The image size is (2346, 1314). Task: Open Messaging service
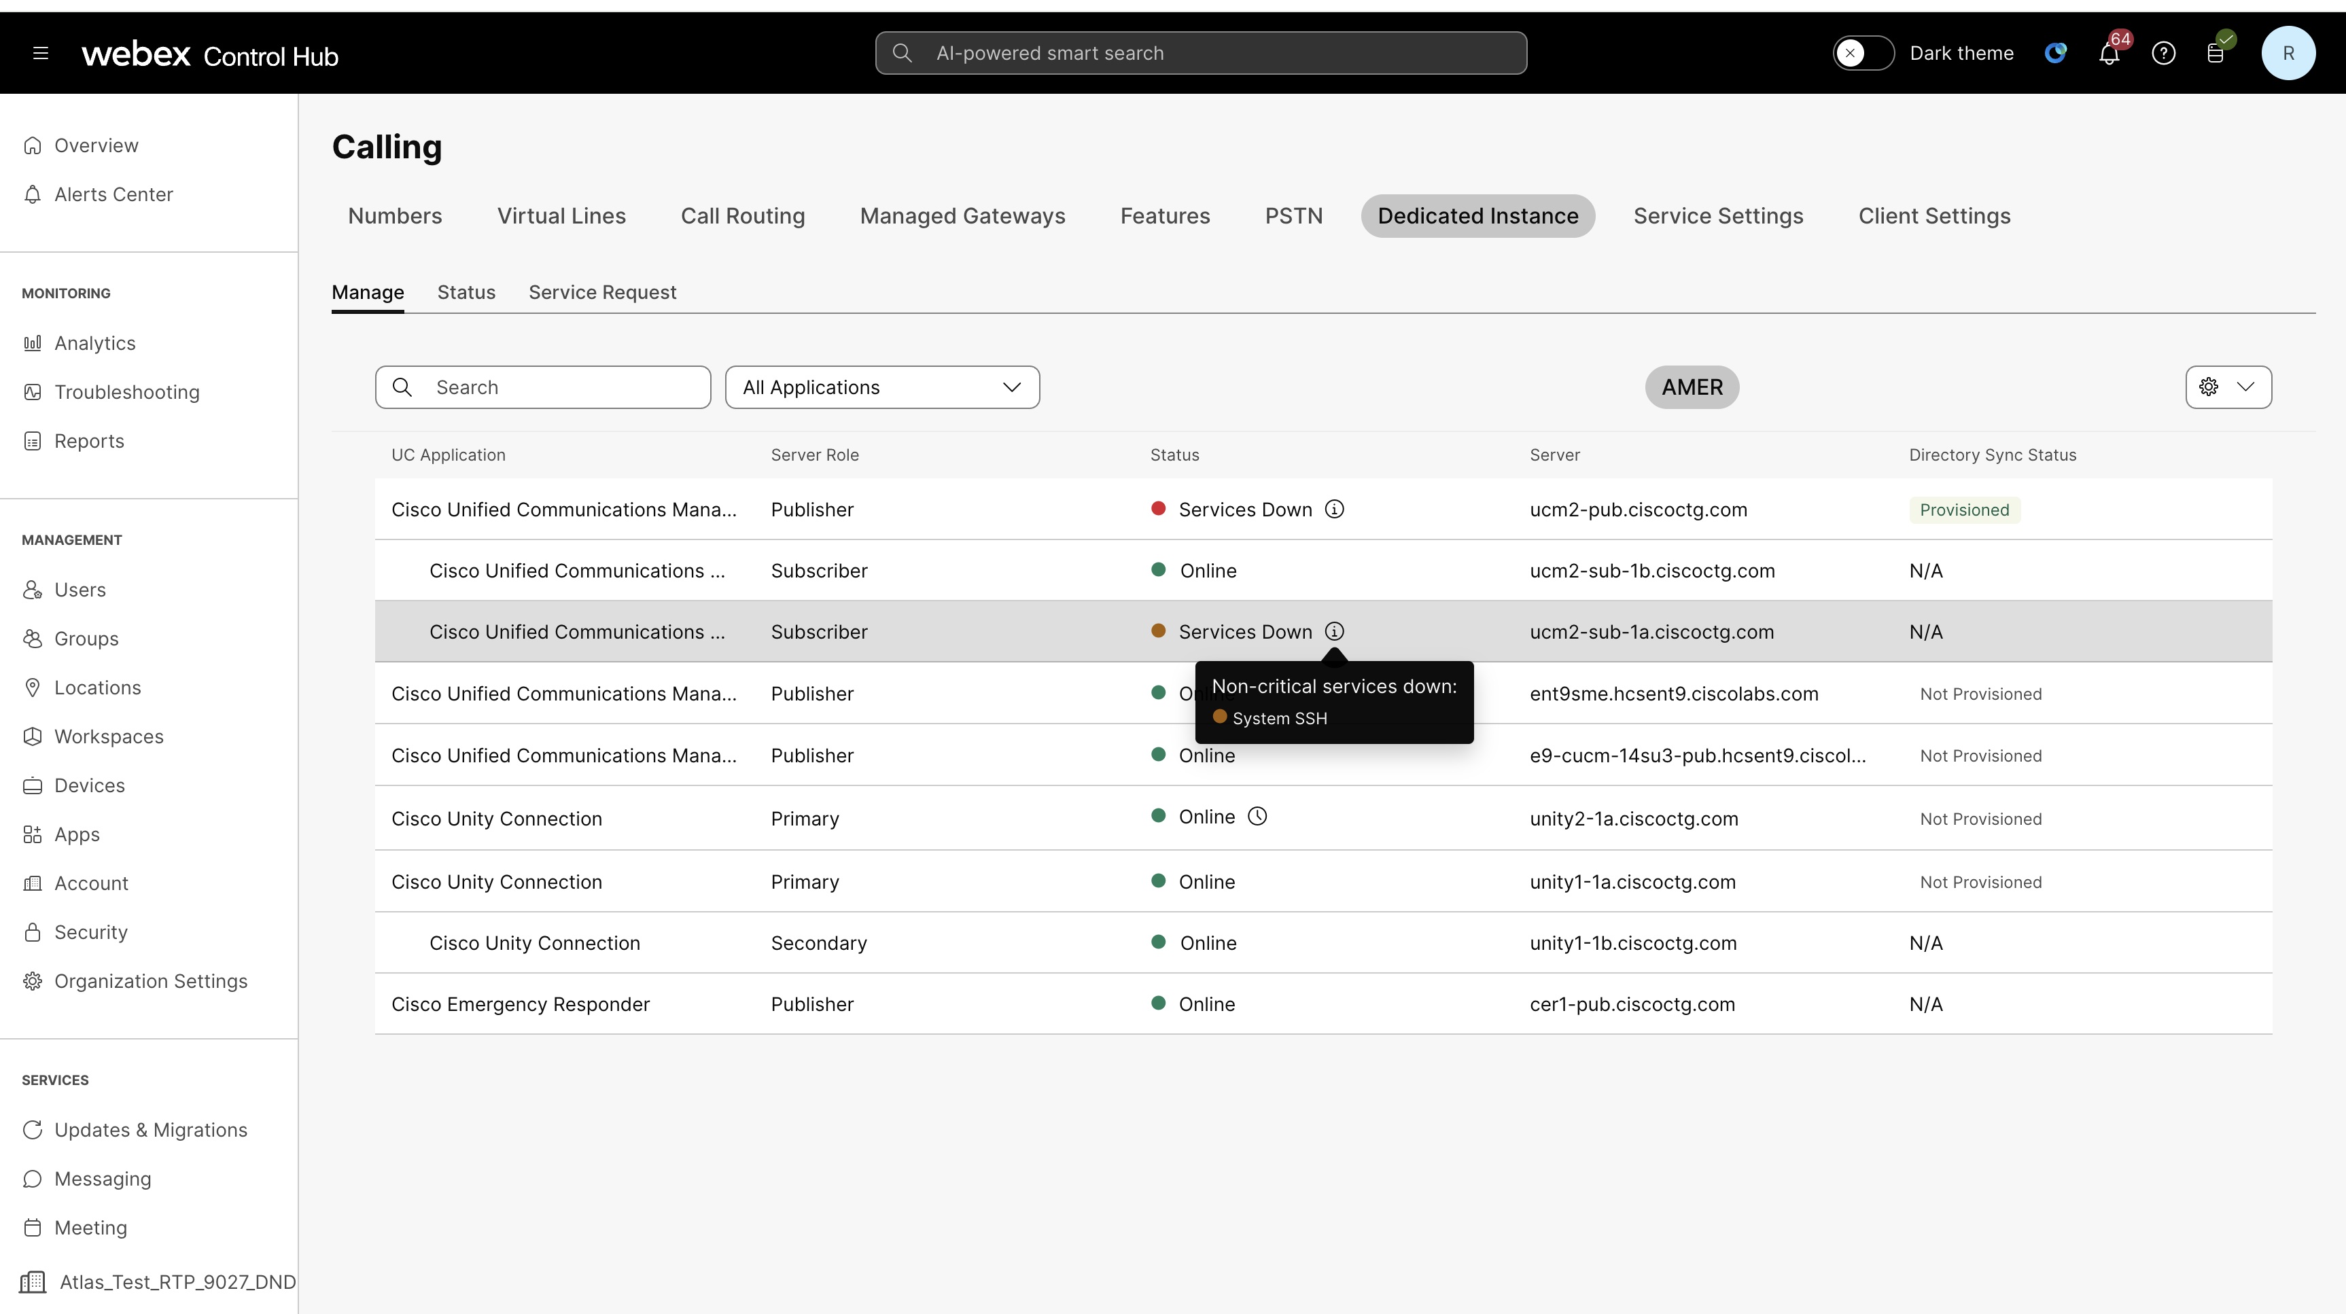pyautogui.click(x=102, y=1179)
